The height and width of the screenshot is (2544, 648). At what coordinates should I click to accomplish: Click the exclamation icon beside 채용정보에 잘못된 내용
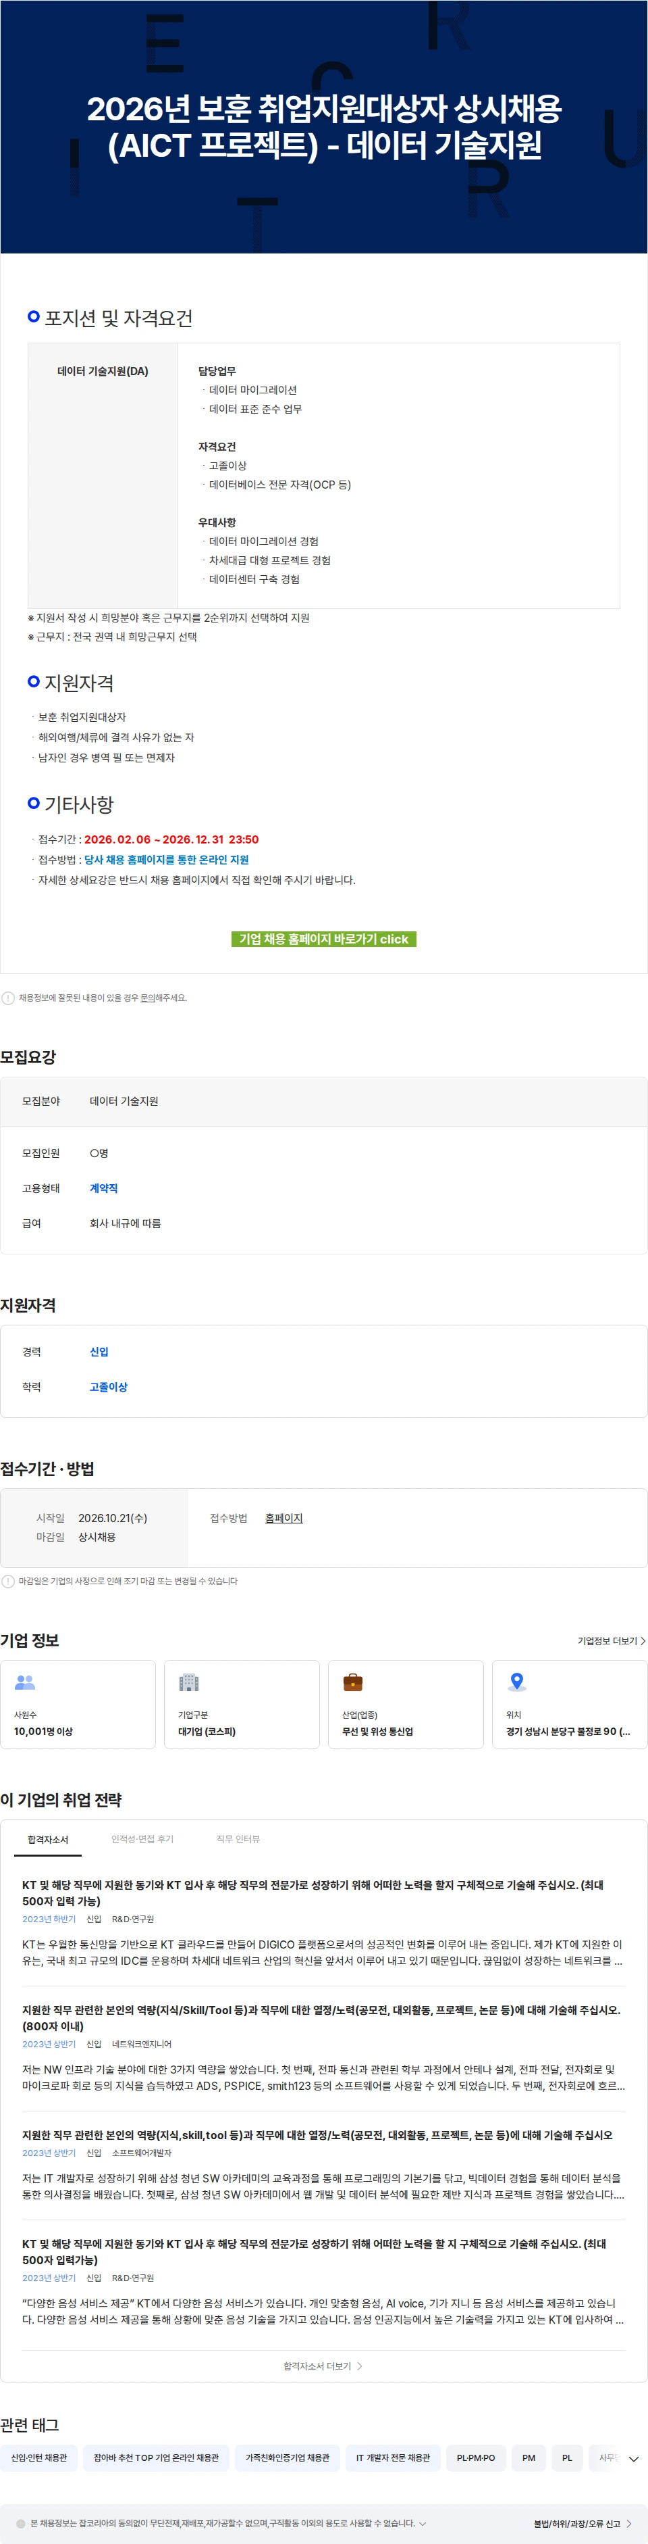pos(8,998)
